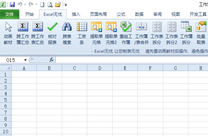
Task: Redo the last action
Action: tap(31, 5)
